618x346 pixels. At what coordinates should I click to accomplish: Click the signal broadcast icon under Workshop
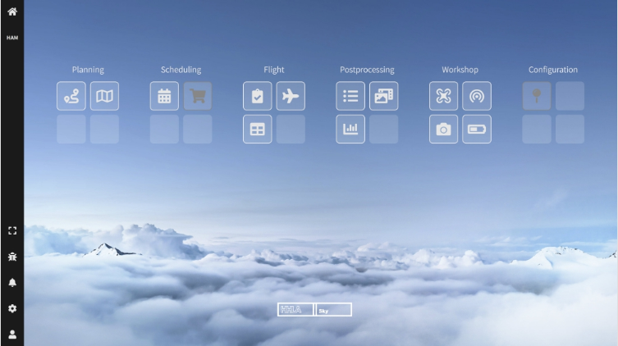[x=477, y=96]
